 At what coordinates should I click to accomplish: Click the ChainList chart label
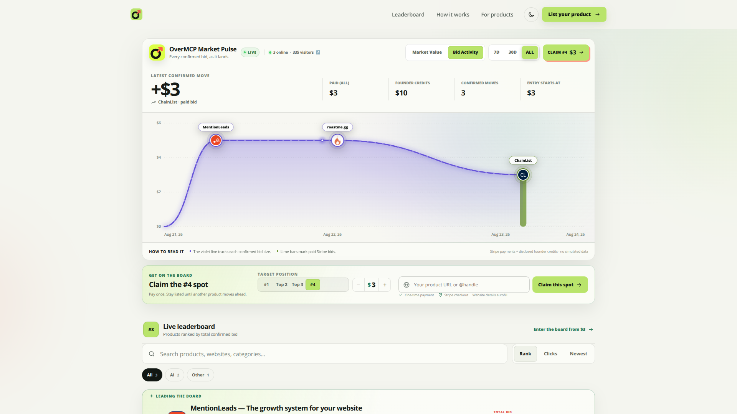point(523,161)
